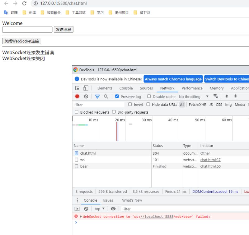Click the 关闭WebSocket连接 button
Image resolution: width=249 pixels, height=235 pixels.
21,41
